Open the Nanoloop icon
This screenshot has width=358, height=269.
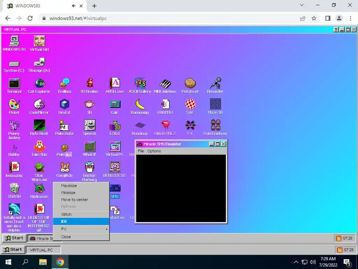point(140,128)
